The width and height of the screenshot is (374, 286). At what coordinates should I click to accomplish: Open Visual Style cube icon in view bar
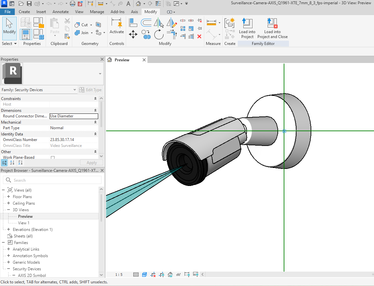(144, 275)
